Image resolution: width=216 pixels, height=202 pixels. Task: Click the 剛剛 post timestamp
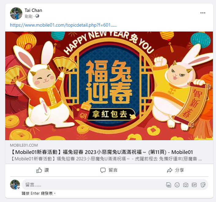(x=28, y=17)
